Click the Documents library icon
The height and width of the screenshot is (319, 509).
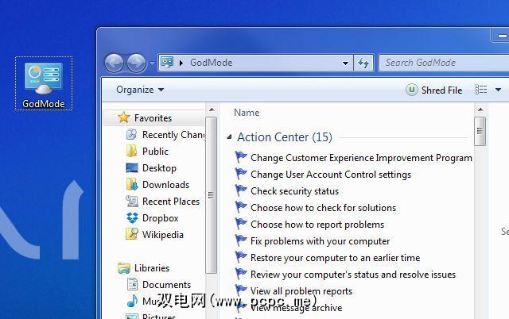pos(132,284)
